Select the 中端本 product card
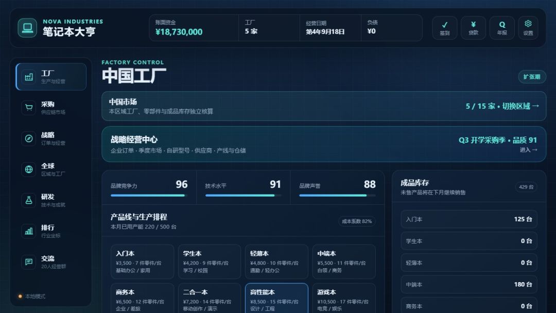 (x=344, y=262)
